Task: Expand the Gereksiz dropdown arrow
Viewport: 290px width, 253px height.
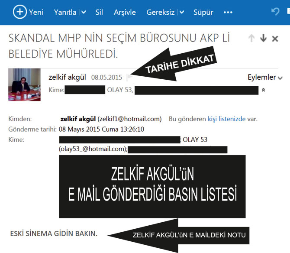Action: click(182, 12)
